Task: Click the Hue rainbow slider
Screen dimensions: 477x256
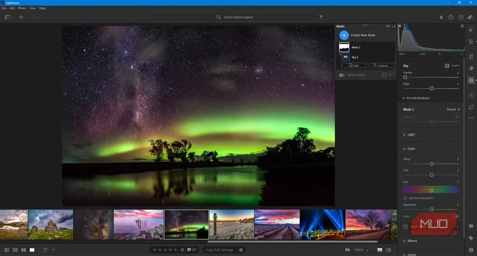Action: click(431, 190)
